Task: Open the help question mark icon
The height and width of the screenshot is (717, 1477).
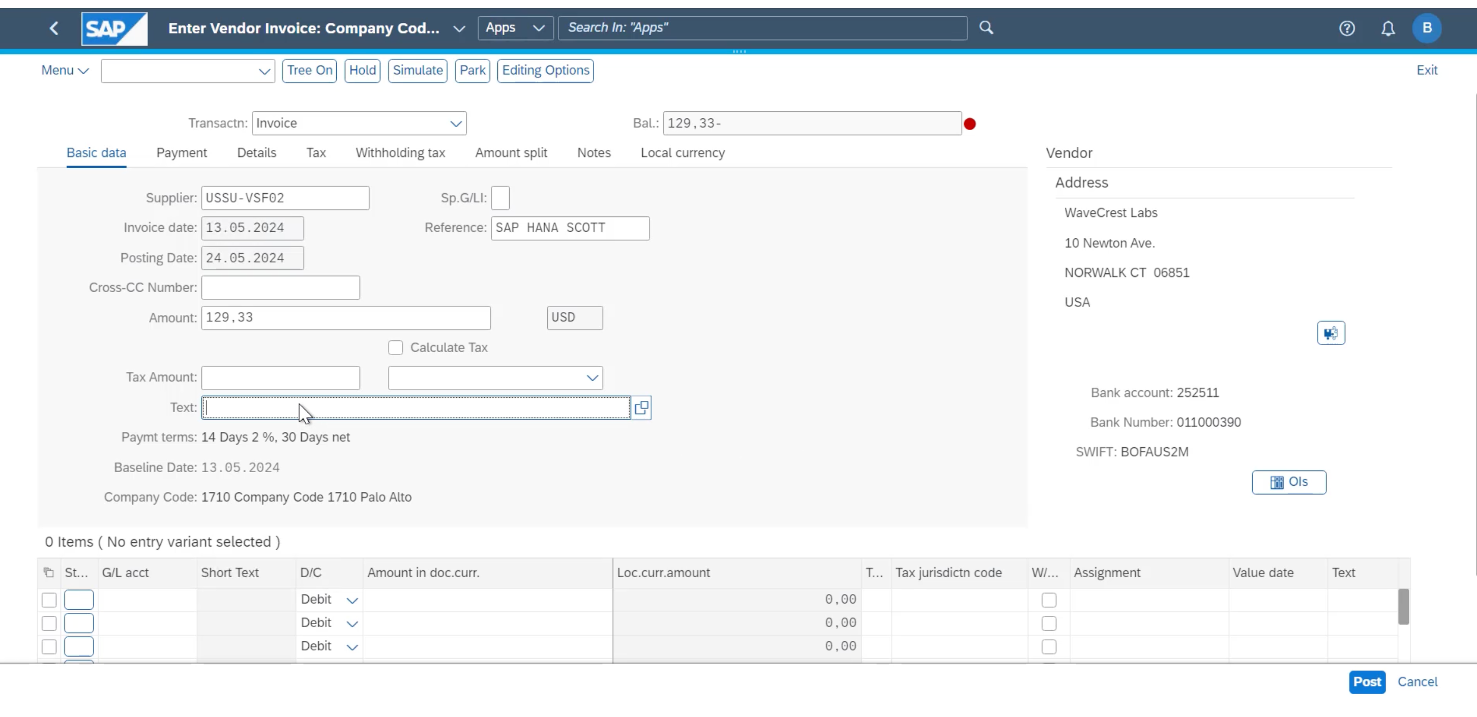Action: (1346, 28)
